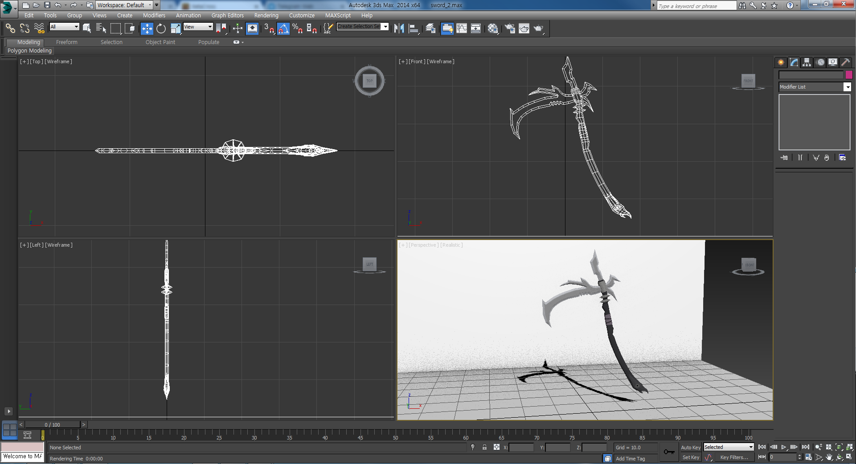
Task: Toggle Angle Snap on or off
Action: 283,28
